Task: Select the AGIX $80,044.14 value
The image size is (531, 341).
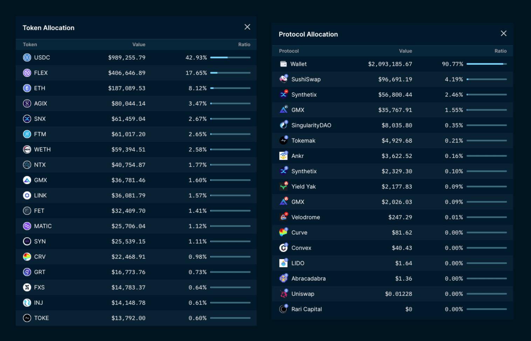Action: pos(129,103)
